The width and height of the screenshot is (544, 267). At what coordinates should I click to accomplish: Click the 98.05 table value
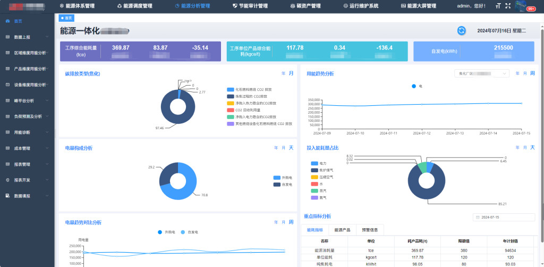pos(418,264)
